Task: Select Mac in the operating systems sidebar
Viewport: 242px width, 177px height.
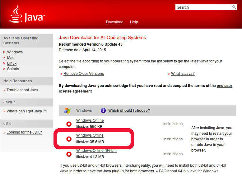Action: tap(11, 58)
